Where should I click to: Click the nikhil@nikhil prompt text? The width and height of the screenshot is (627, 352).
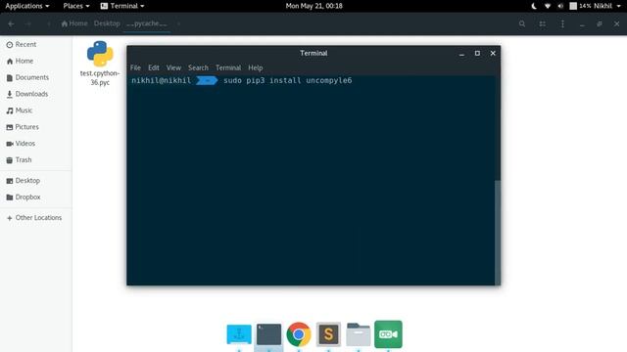click(161, 80)
